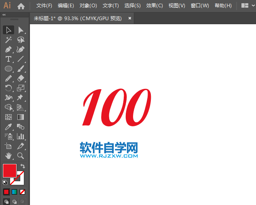Click the red Fill color box
The width and height of the screenshot is (256, 205).
[x=10, y=171]
